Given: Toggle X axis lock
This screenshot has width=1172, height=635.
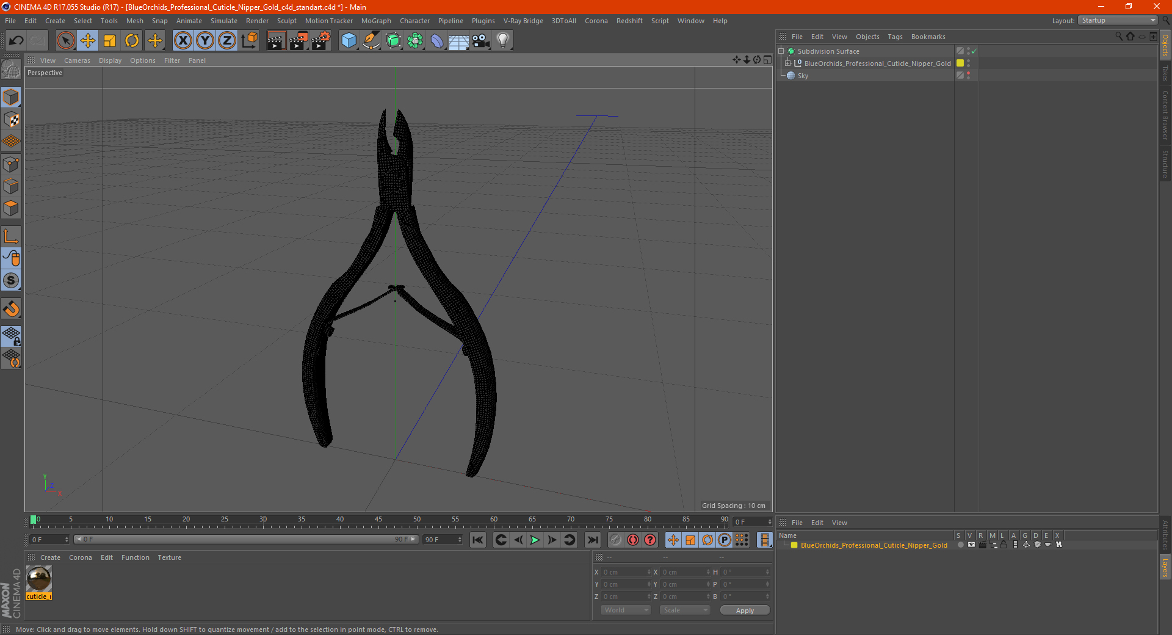Looking at the screenshot, I should (x=183, y=41).
